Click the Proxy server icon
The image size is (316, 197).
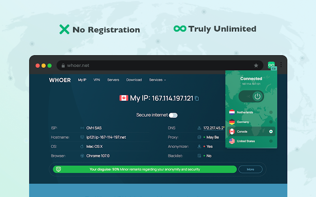pos(199,137)
